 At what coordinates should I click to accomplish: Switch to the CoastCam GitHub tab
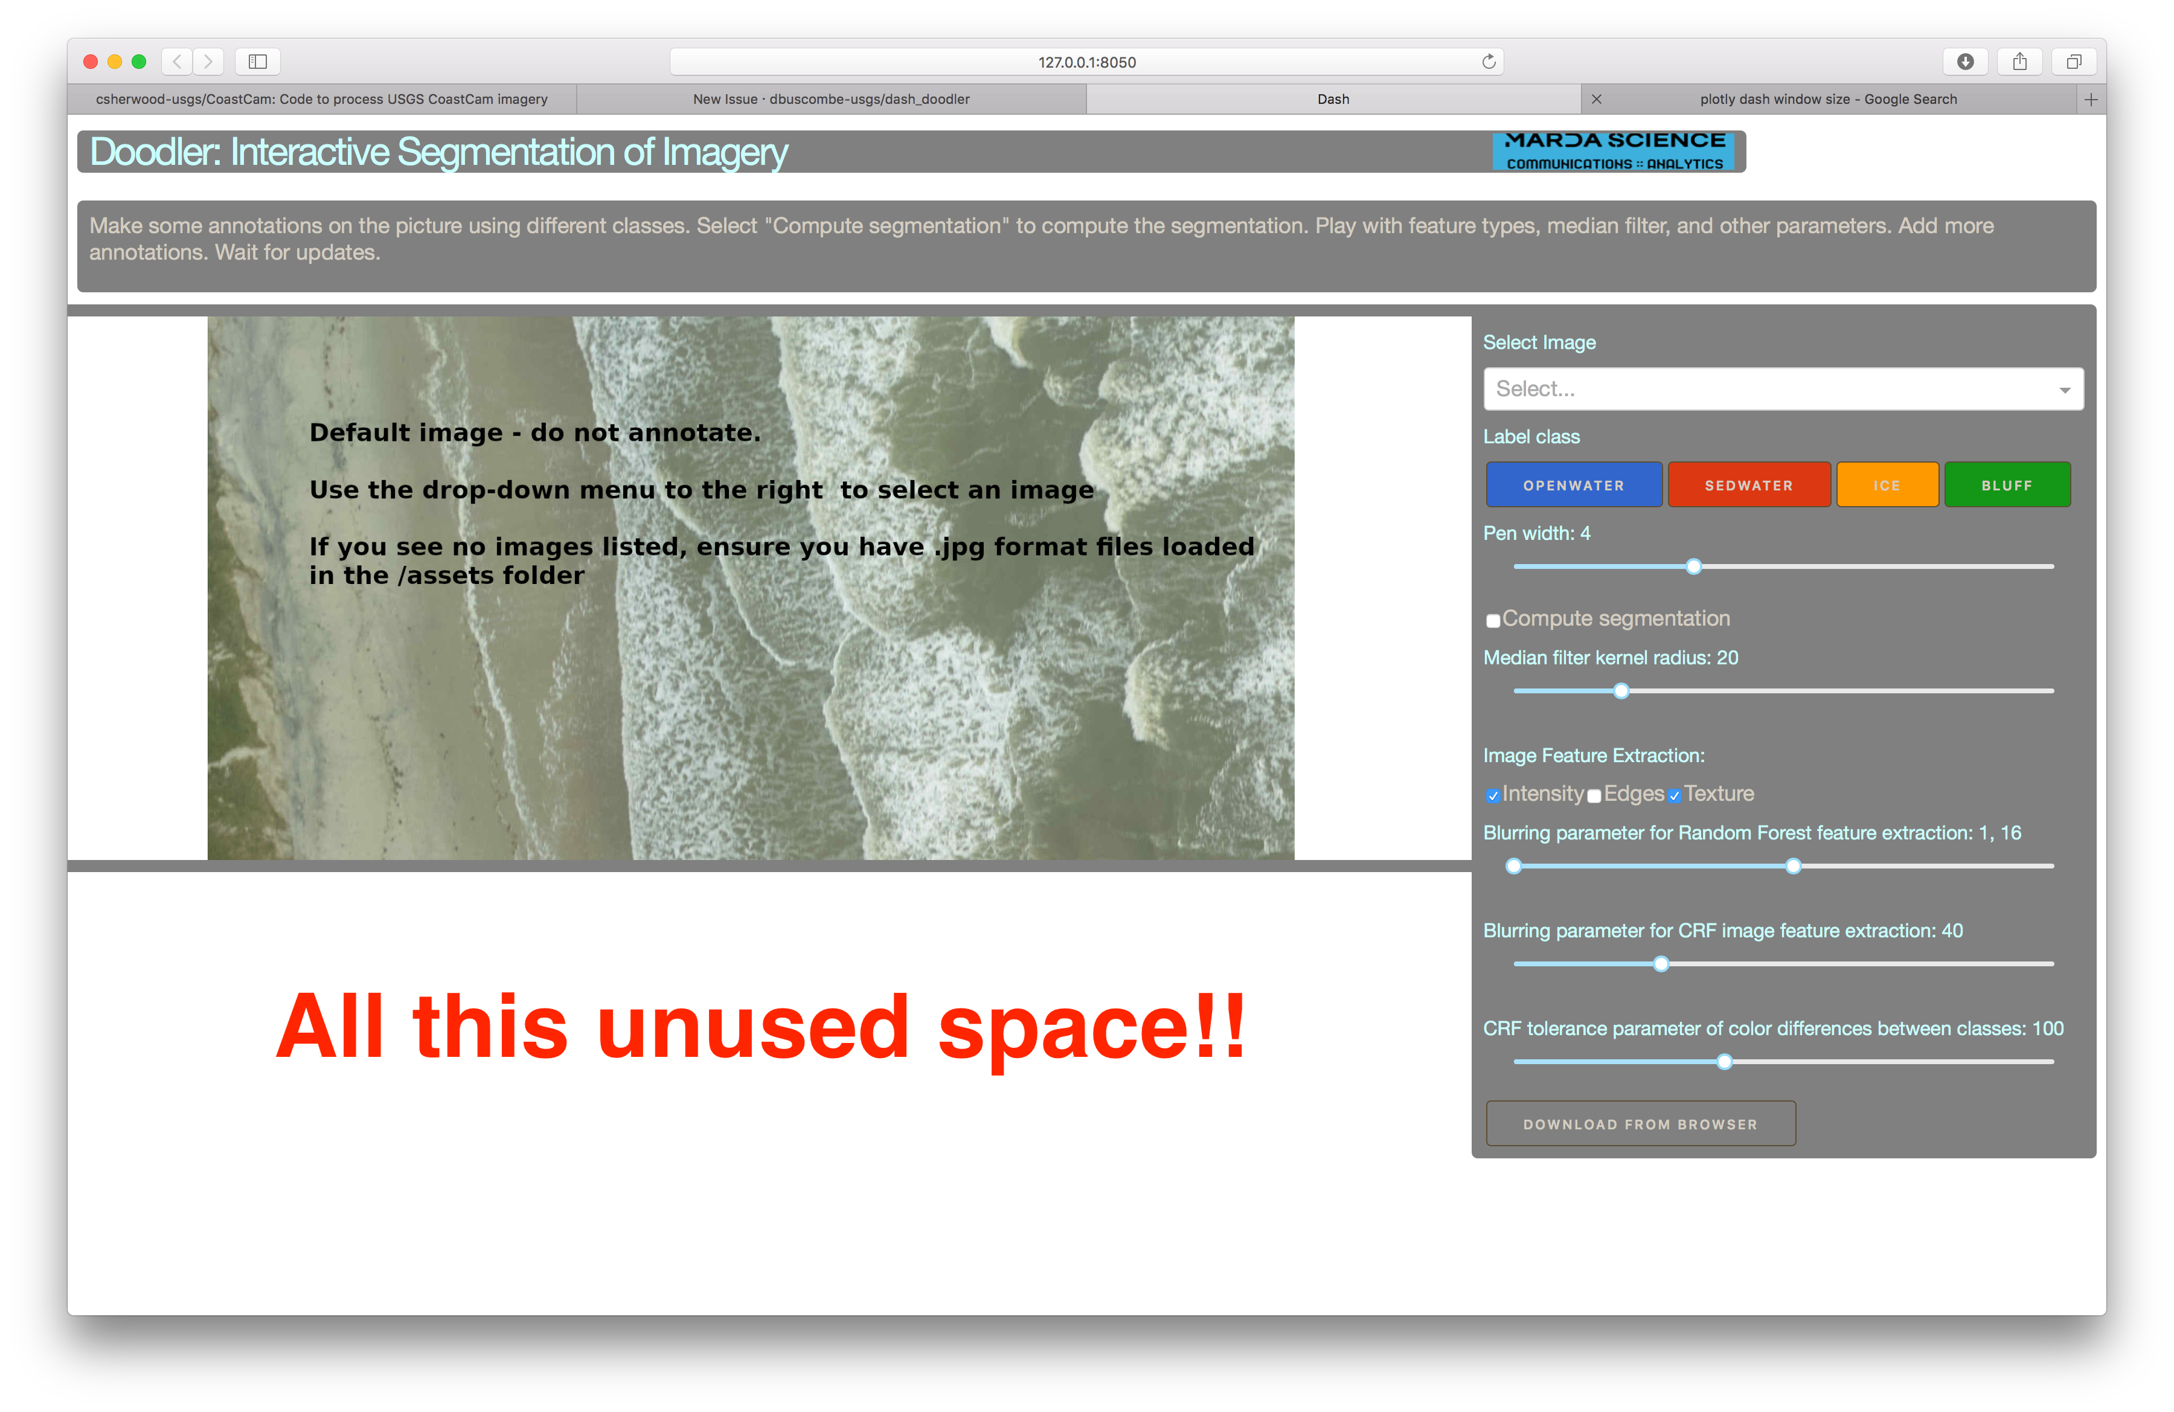[x=321, y=98]
